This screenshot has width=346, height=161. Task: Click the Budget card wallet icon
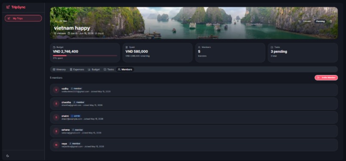(x=54, y=47)
